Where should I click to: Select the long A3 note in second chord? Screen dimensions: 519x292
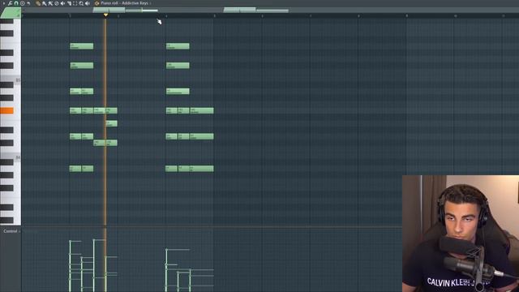point(202,169)
